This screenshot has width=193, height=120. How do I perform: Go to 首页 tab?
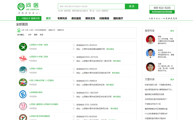coord(48,18)
